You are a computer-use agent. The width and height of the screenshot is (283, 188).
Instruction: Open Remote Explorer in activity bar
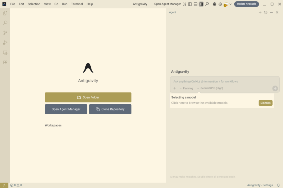pos(5,52)
